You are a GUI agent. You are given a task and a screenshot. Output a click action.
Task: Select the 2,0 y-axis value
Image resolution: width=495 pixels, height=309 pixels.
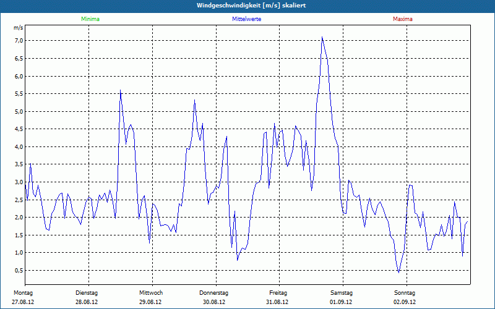pyautogui.click(x=19, y=218)
